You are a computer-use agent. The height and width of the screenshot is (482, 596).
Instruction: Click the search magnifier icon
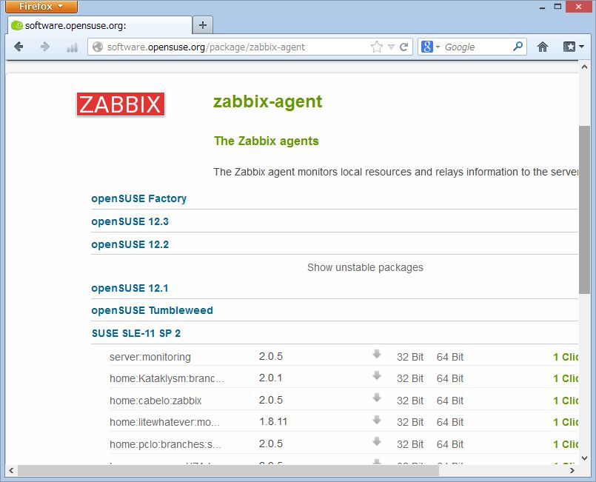pyautogui.click(x=518, y=47)
